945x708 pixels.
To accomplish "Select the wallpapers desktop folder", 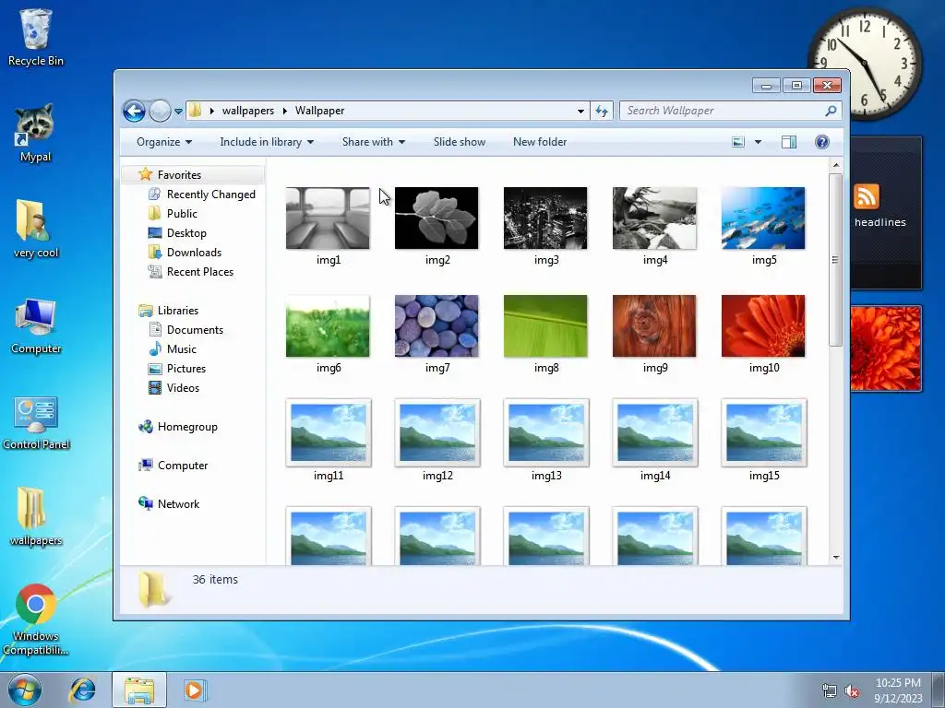I will point(36,516).
